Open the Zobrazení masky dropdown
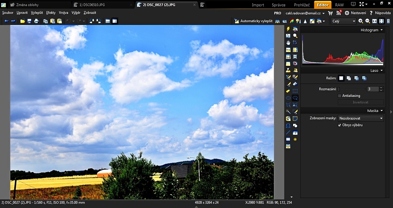The image size is (393, 208). click(x=361, y=118)
